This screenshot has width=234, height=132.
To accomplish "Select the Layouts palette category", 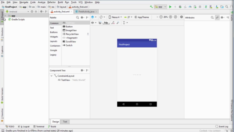I will pos(54,41).
